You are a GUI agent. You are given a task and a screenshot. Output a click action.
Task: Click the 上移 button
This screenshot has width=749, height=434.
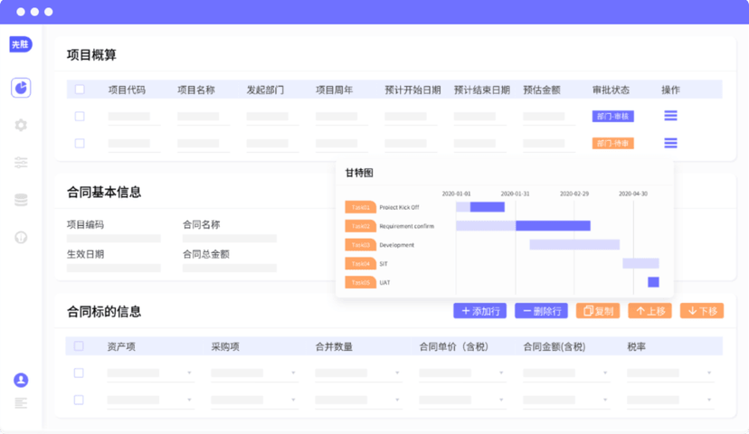coord(650,311)
